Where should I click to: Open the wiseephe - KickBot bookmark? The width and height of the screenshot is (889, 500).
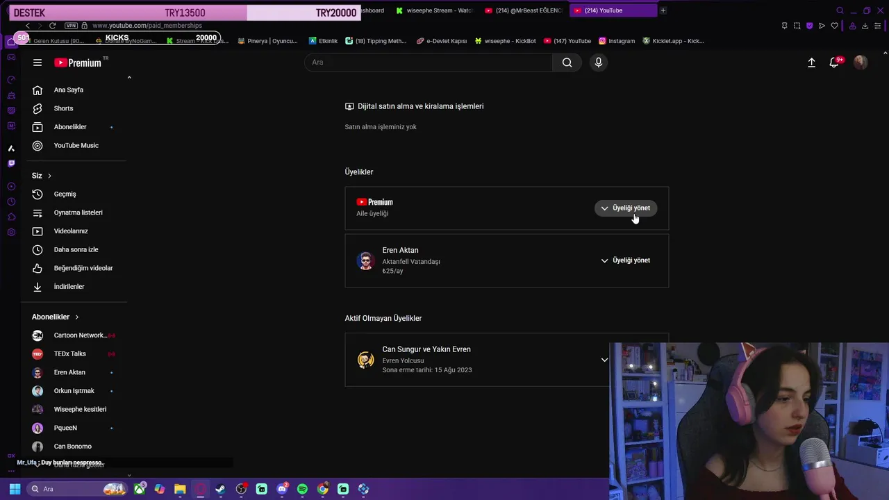(506, 41)
